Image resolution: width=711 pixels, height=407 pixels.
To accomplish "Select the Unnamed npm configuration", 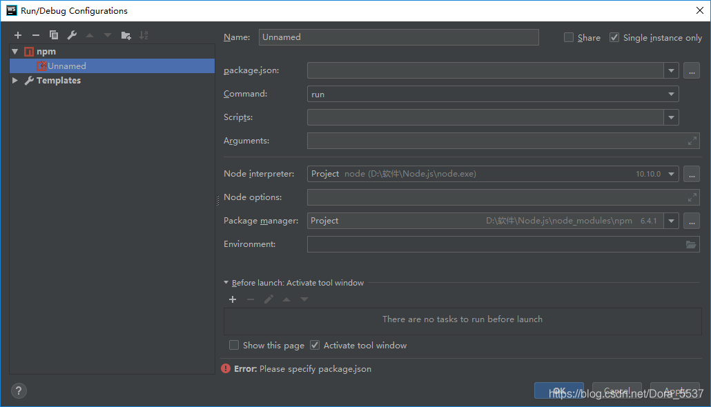I will pyautogui.click(x=66, y=66).
